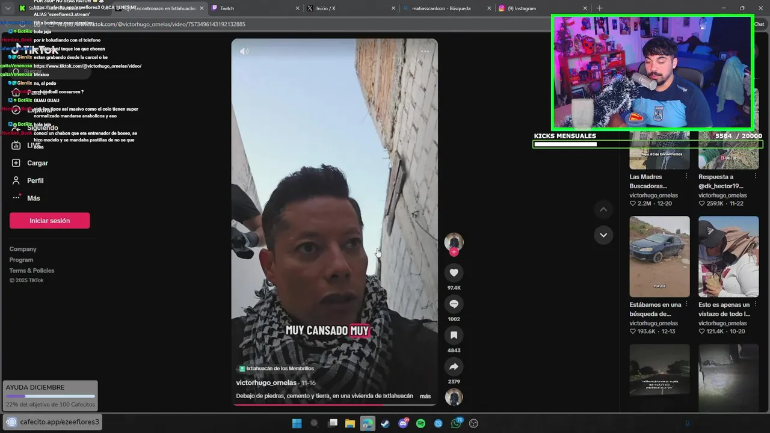
Task: Open options for 'Las Madres Buscadoras' video
Action: click(686, 177)
